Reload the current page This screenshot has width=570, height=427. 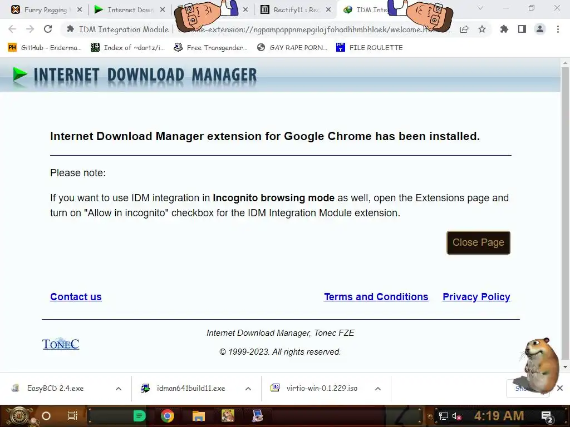[x=48, y=29]
